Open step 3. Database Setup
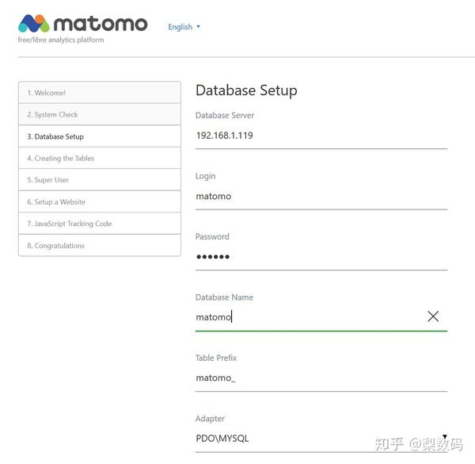 [x=100, y=136]
